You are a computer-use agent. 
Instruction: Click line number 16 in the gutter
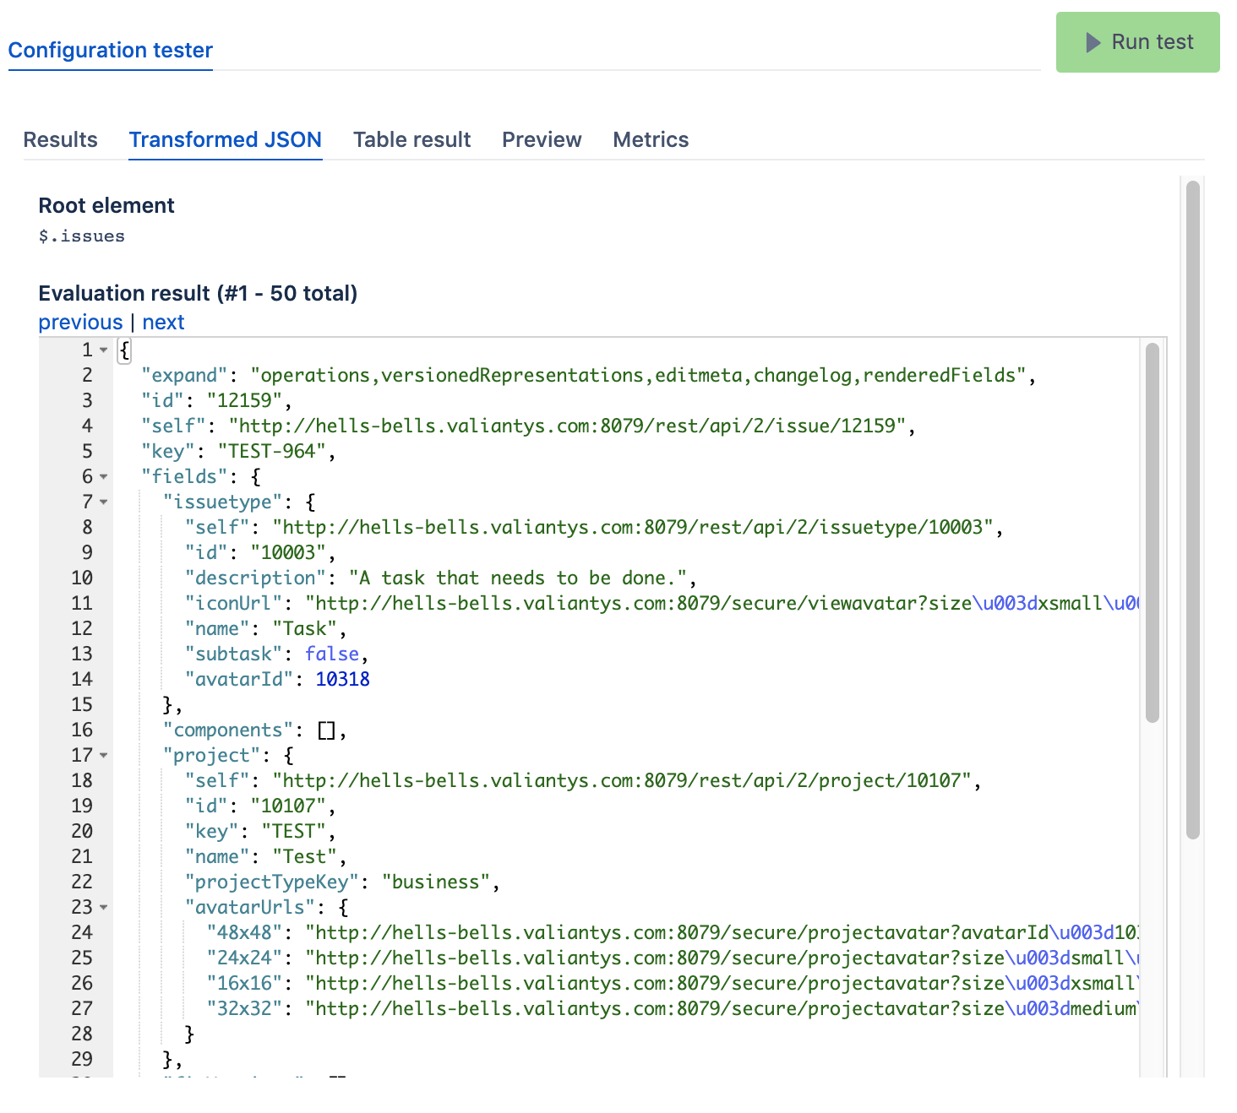82,730
